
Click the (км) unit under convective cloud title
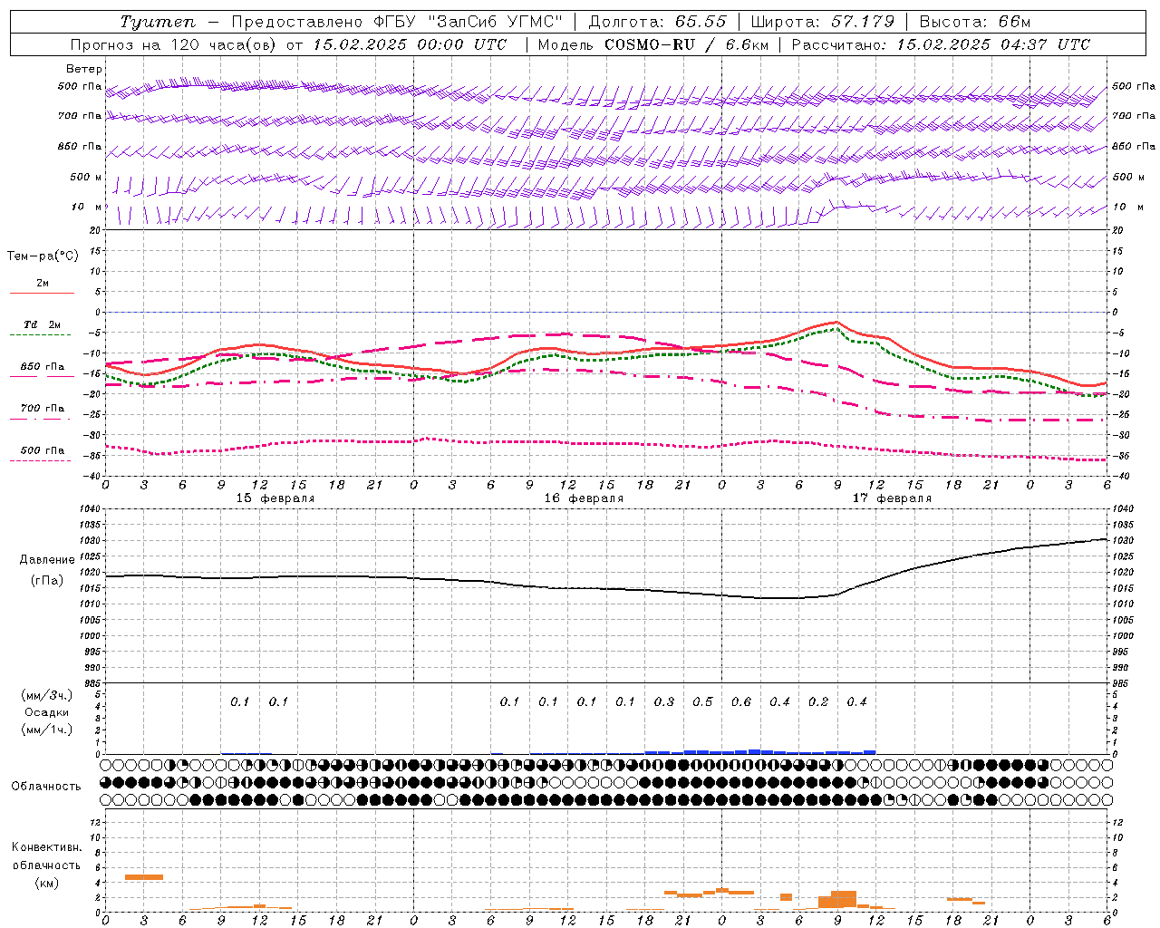tap(46, 883)
